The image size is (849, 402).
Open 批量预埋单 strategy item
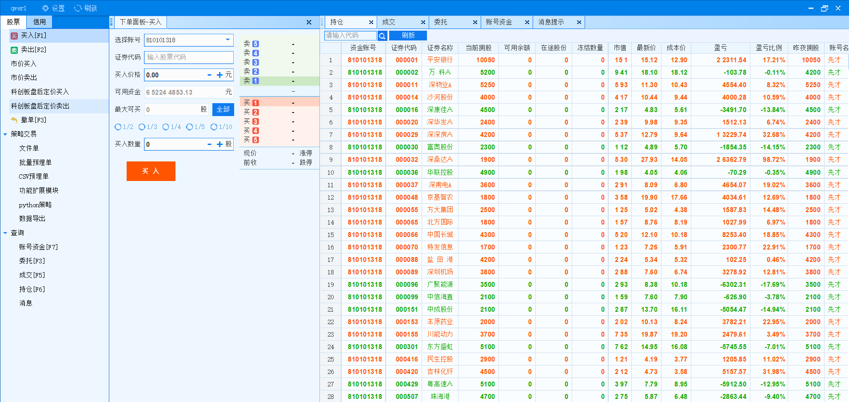[x=35, y=163]
